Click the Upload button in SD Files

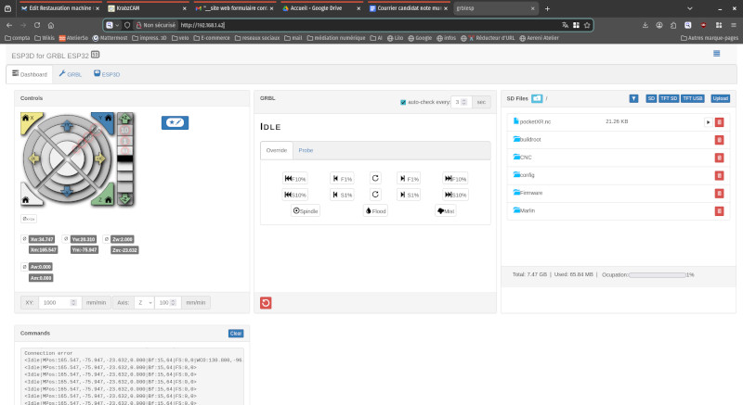[720, 98]
